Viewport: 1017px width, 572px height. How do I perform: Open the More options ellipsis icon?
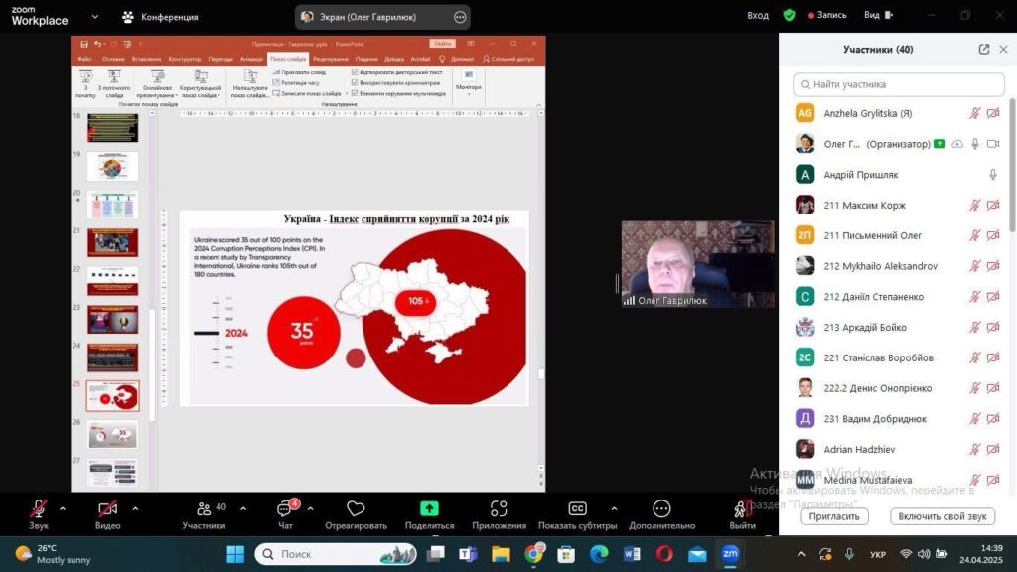(x=661, y=509)
